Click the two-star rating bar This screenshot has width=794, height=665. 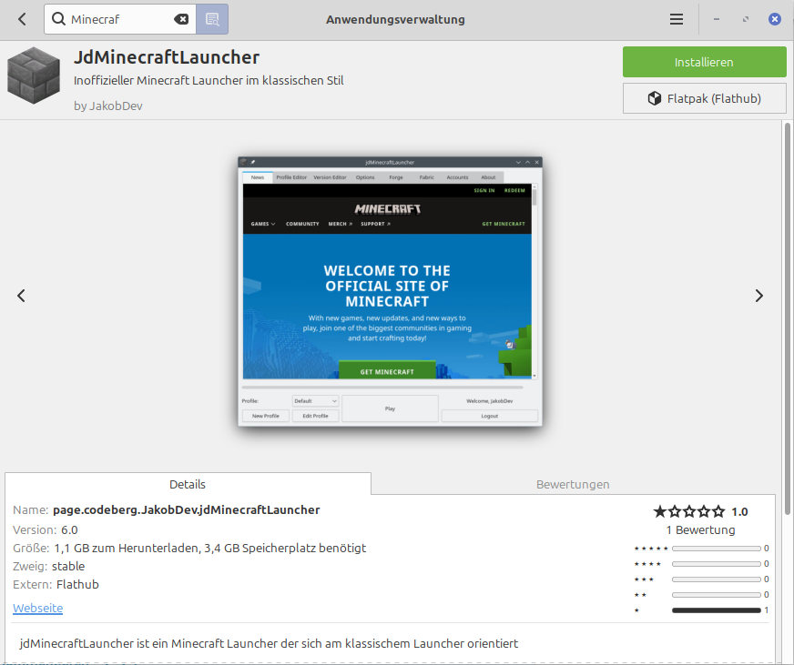tap(717, 595)
